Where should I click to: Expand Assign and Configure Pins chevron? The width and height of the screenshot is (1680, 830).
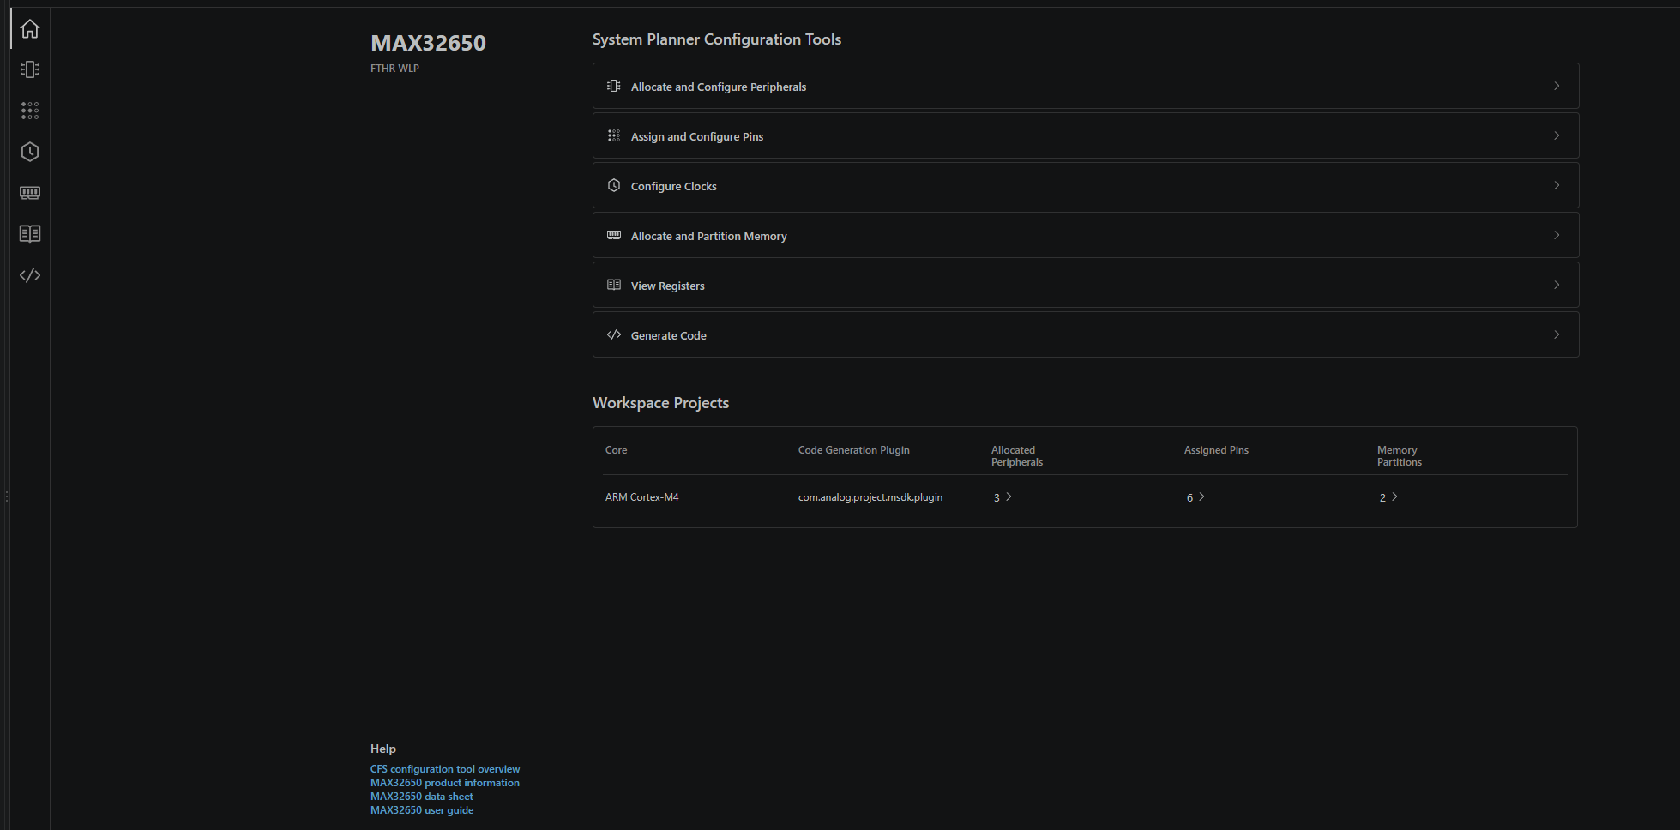click(1557, 135)
